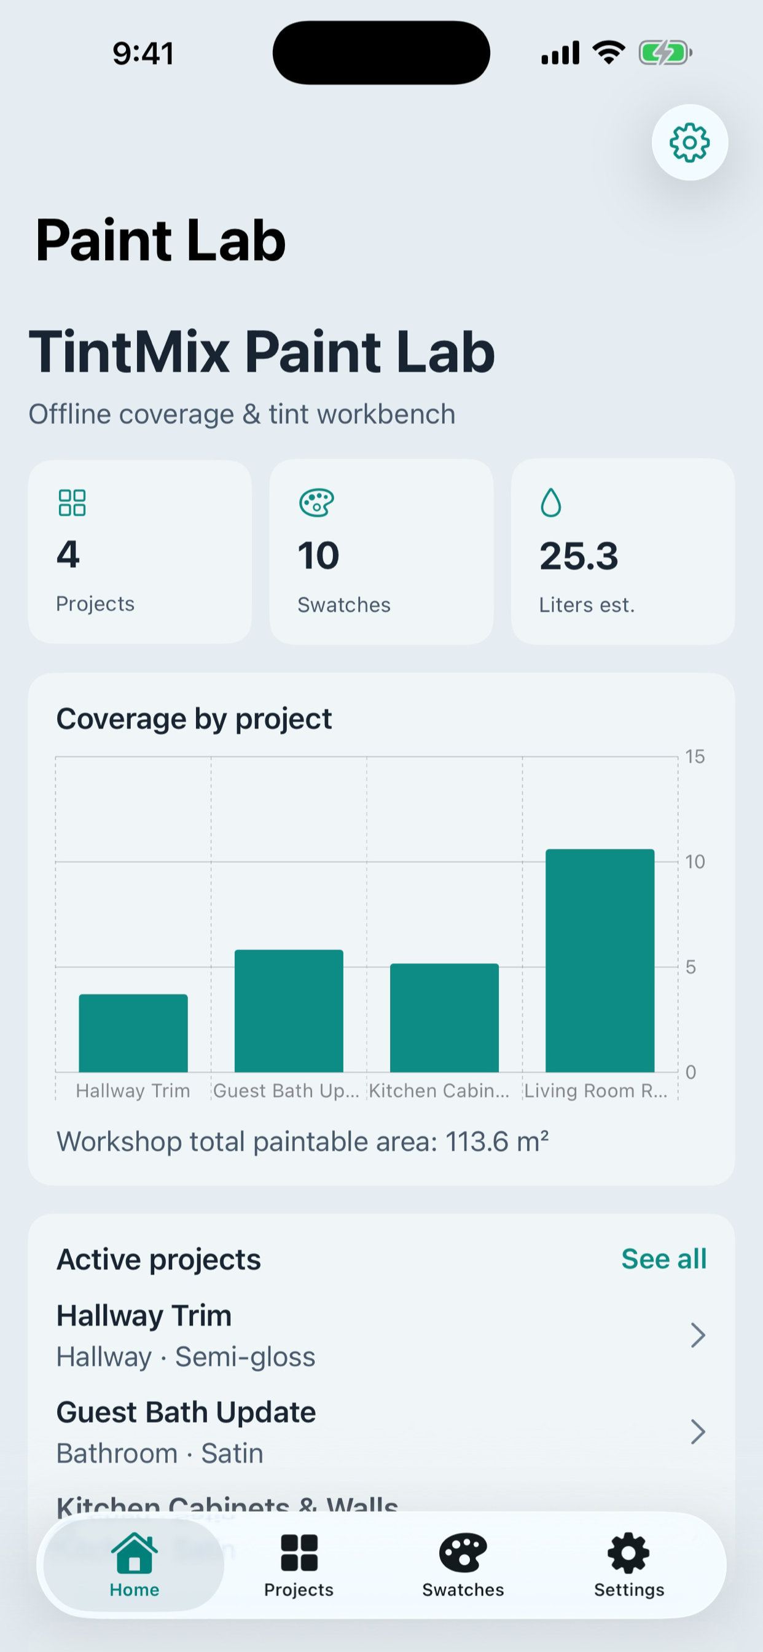Tap the 'Hallway · Semi-gloss' subtitle

point(186,1357)
